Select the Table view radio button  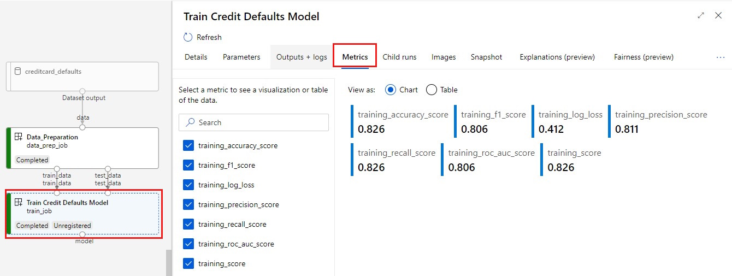431,90
